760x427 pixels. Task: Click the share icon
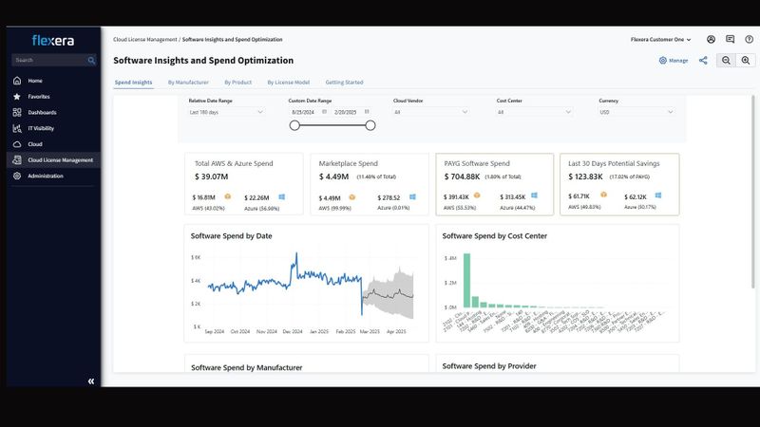click(x=703, y=61)
